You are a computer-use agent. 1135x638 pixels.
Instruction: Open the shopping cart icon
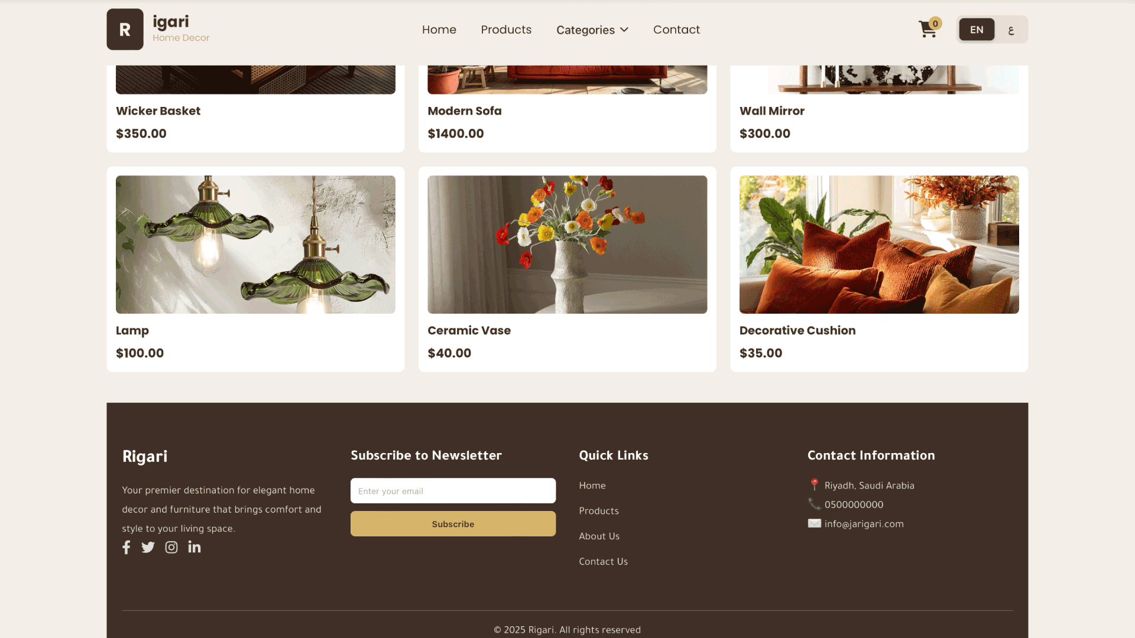928,29
